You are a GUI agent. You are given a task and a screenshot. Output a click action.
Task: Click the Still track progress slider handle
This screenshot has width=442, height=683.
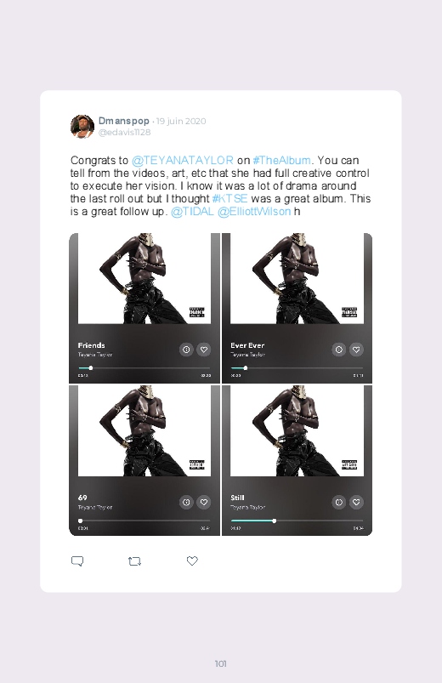click(274, 521)
